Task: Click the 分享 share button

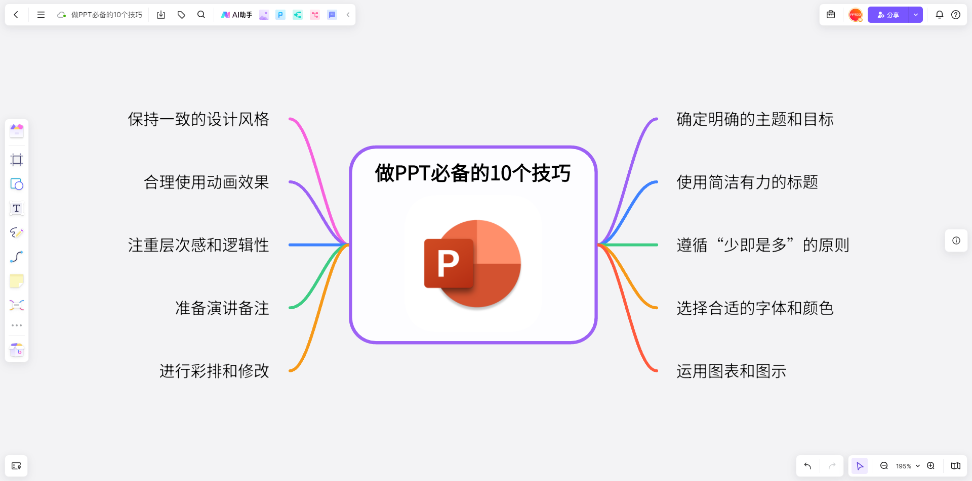Action: coord(888,15)
